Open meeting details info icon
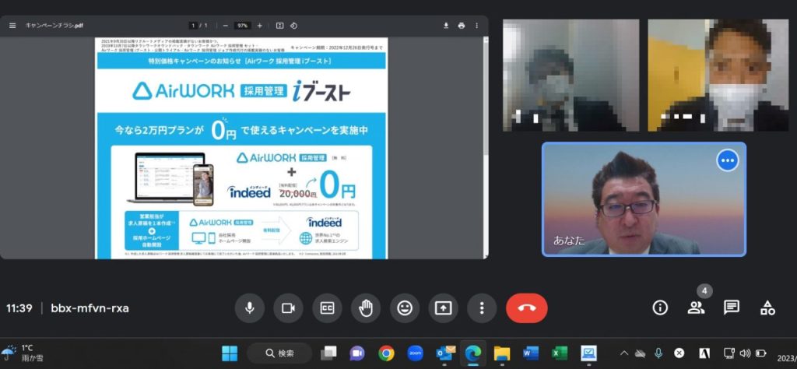This screenshot has width=797, height=369. [660, 307]
